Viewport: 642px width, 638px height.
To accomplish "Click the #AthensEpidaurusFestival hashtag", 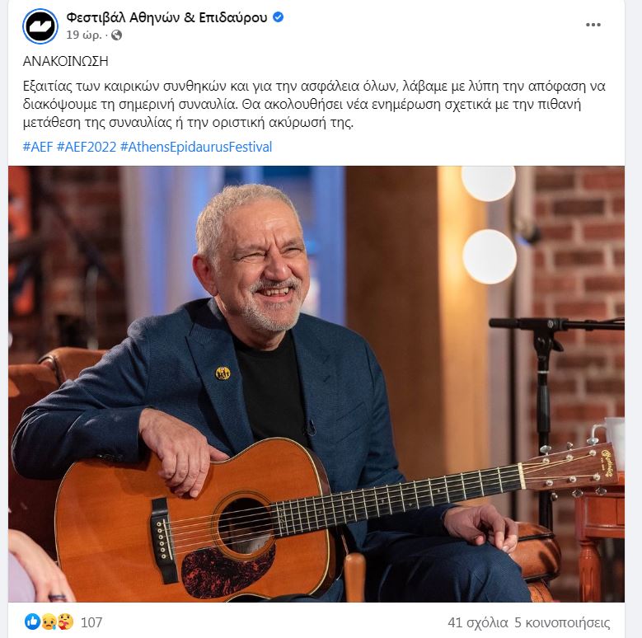I will tap(196, 147).
